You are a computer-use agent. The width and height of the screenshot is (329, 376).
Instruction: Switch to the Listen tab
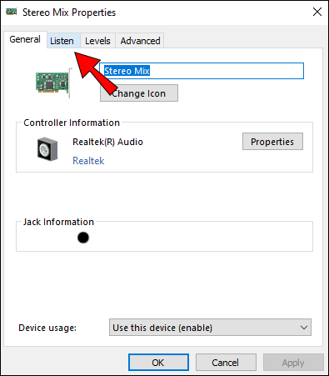[x=63, y=41]
